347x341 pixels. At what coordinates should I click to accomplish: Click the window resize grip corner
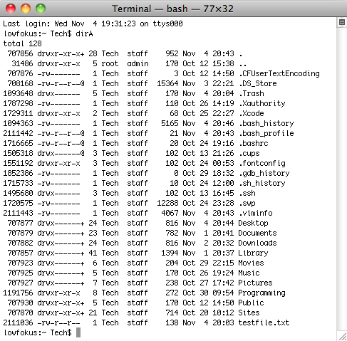(x=342, y=336)
